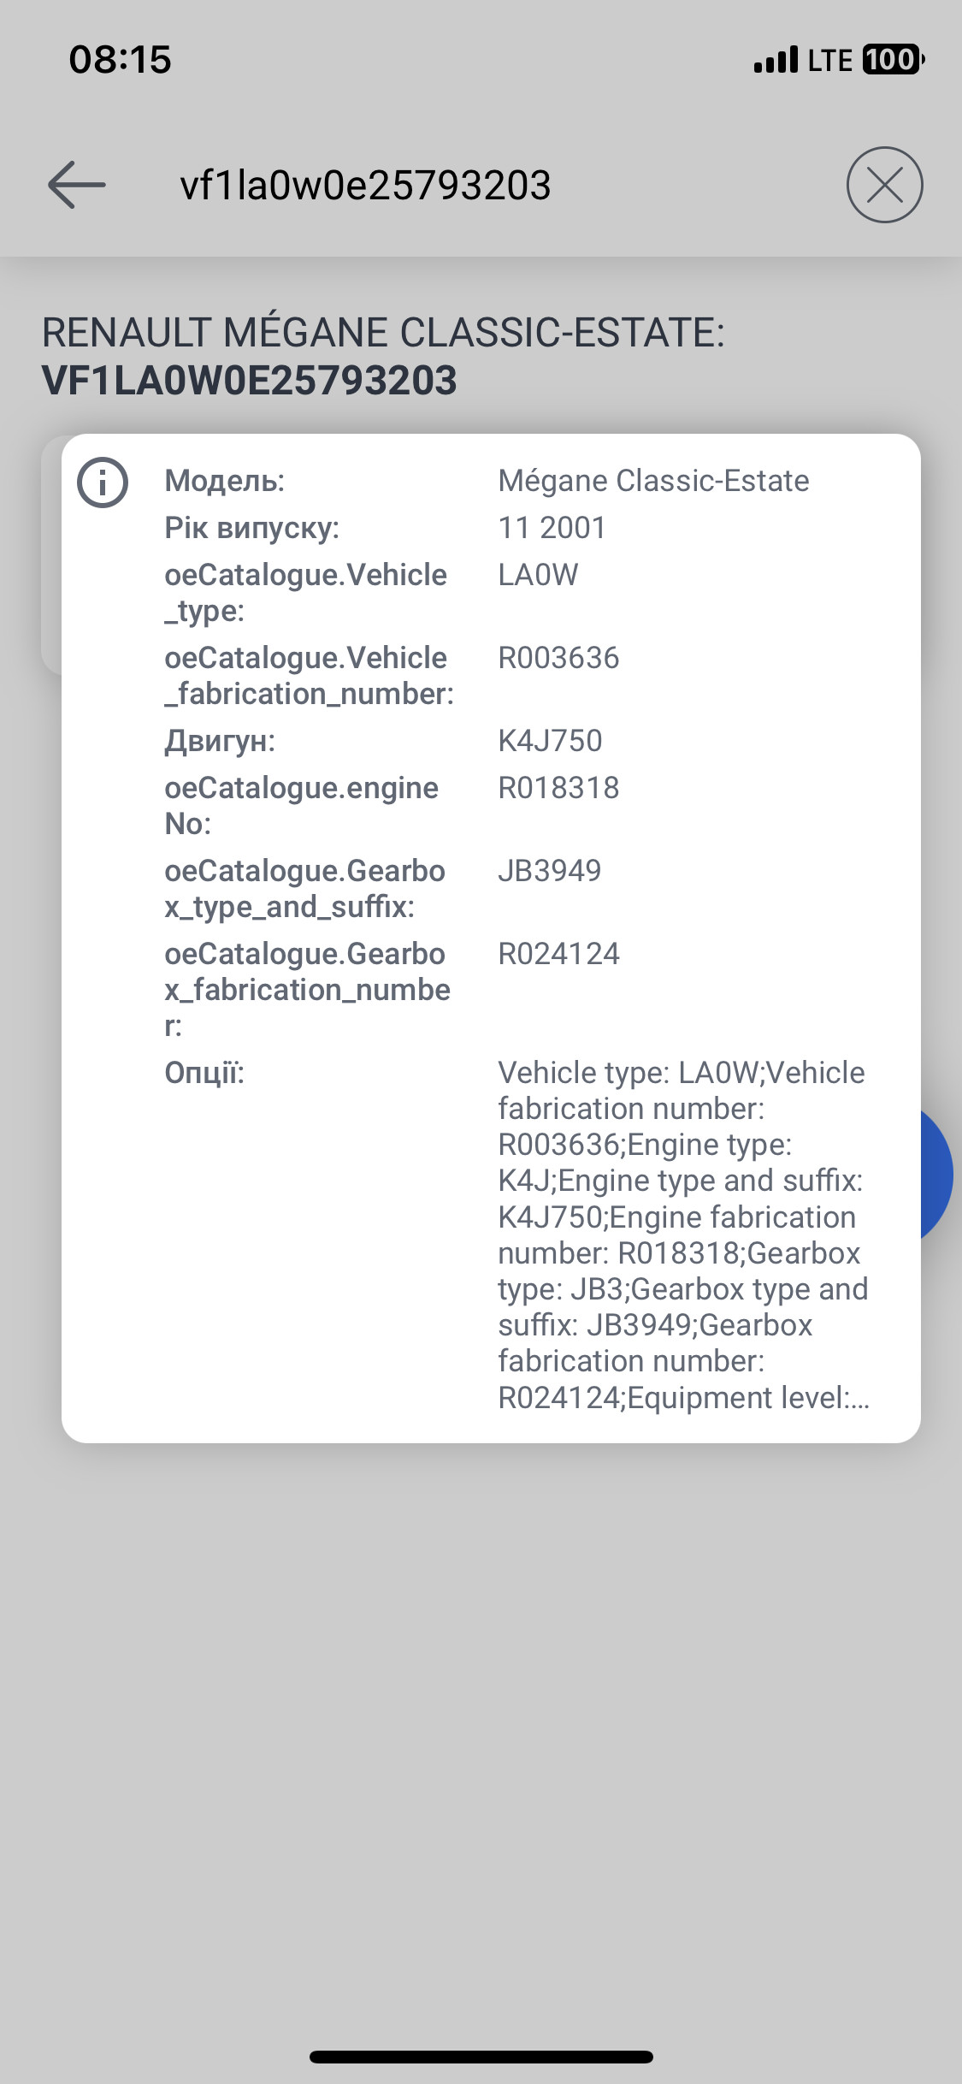Tap the battery indicator in the status bar
Image resolution: width=962 pixels, height=2084 pixels.
(x=893, y=60)
